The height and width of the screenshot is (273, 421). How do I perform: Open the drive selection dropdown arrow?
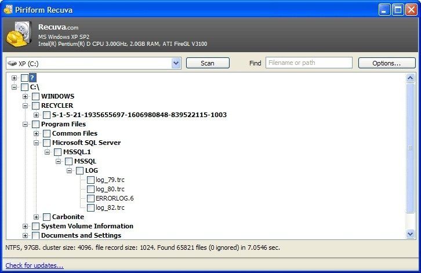click(x=176, y=63)
